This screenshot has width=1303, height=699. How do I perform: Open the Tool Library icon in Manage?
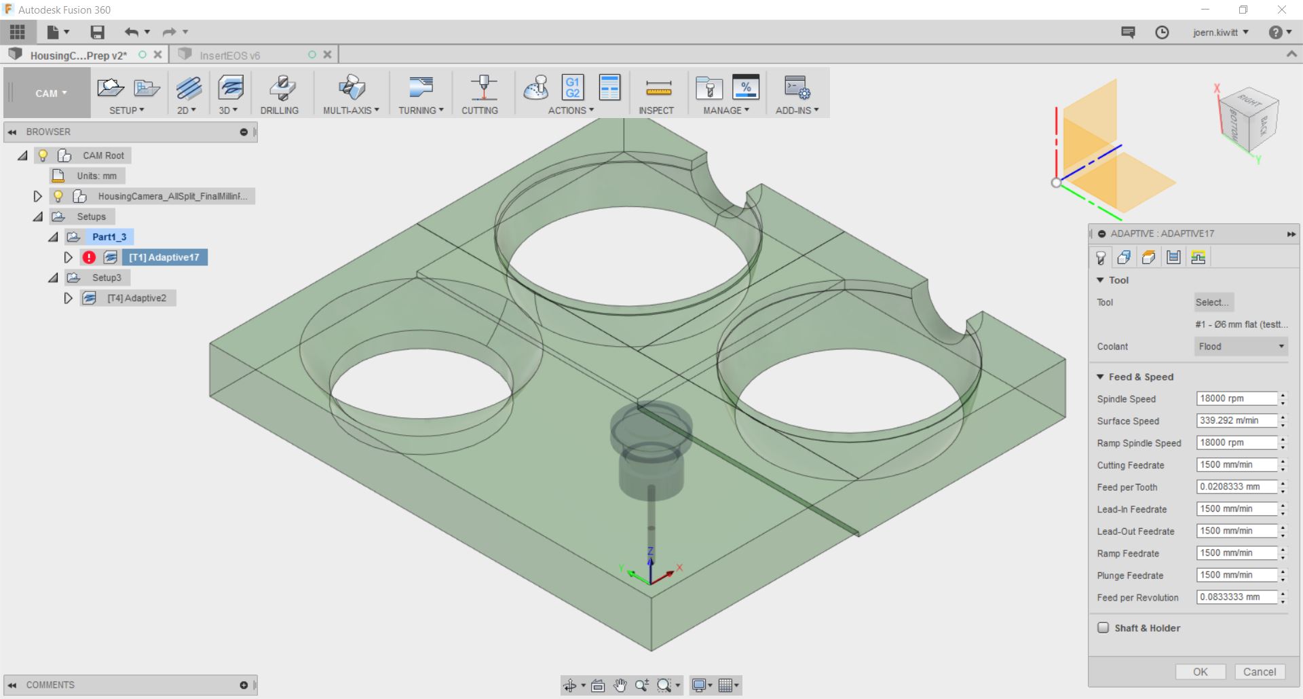pyautogui.click(x=709, y=88)
